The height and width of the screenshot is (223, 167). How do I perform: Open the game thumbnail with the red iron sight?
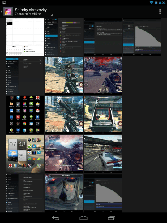coord(103,115)
